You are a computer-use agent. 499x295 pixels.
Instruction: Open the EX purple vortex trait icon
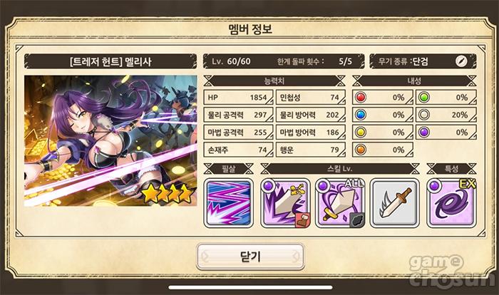[x=451, y=203]
